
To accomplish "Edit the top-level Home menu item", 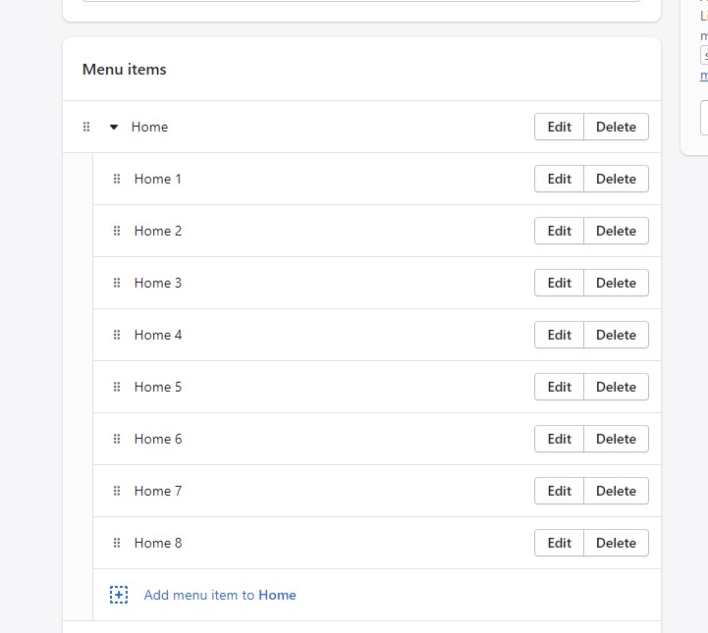I will tap(559, 127).
